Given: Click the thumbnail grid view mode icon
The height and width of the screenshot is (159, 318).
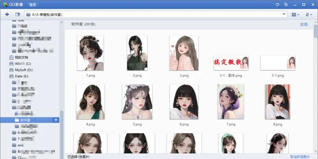Looking at the screenshot, I should 294,15.
